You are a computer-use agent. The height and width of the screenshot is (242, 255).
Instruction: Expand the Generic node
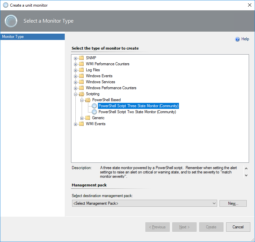coord(82,118)
